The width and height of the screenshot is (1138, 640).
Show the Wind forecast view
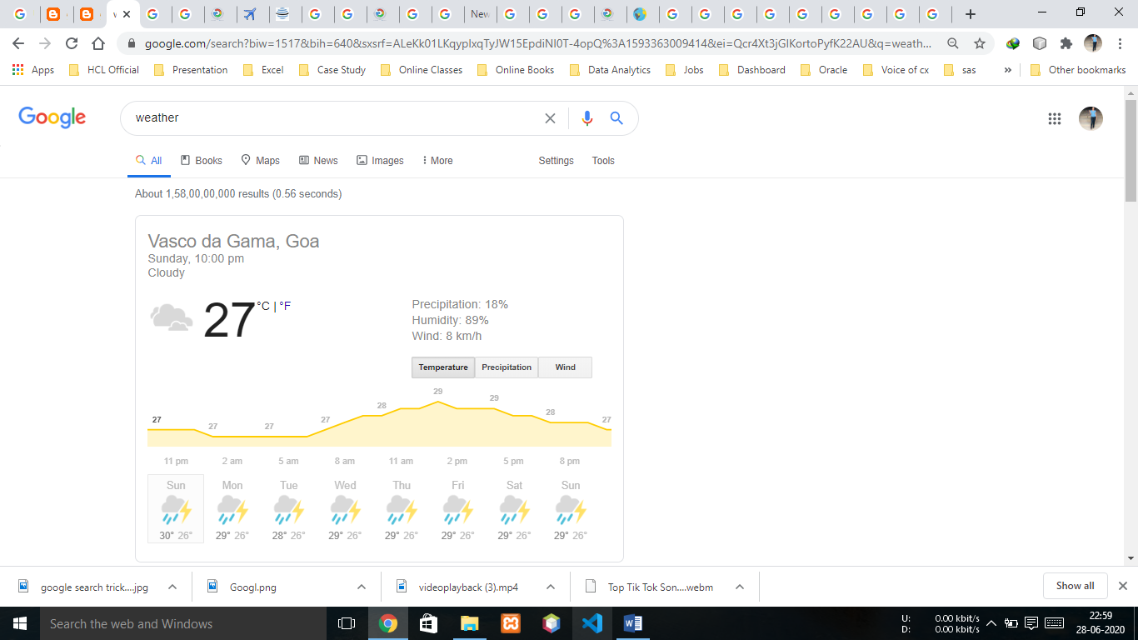(564, 367)
